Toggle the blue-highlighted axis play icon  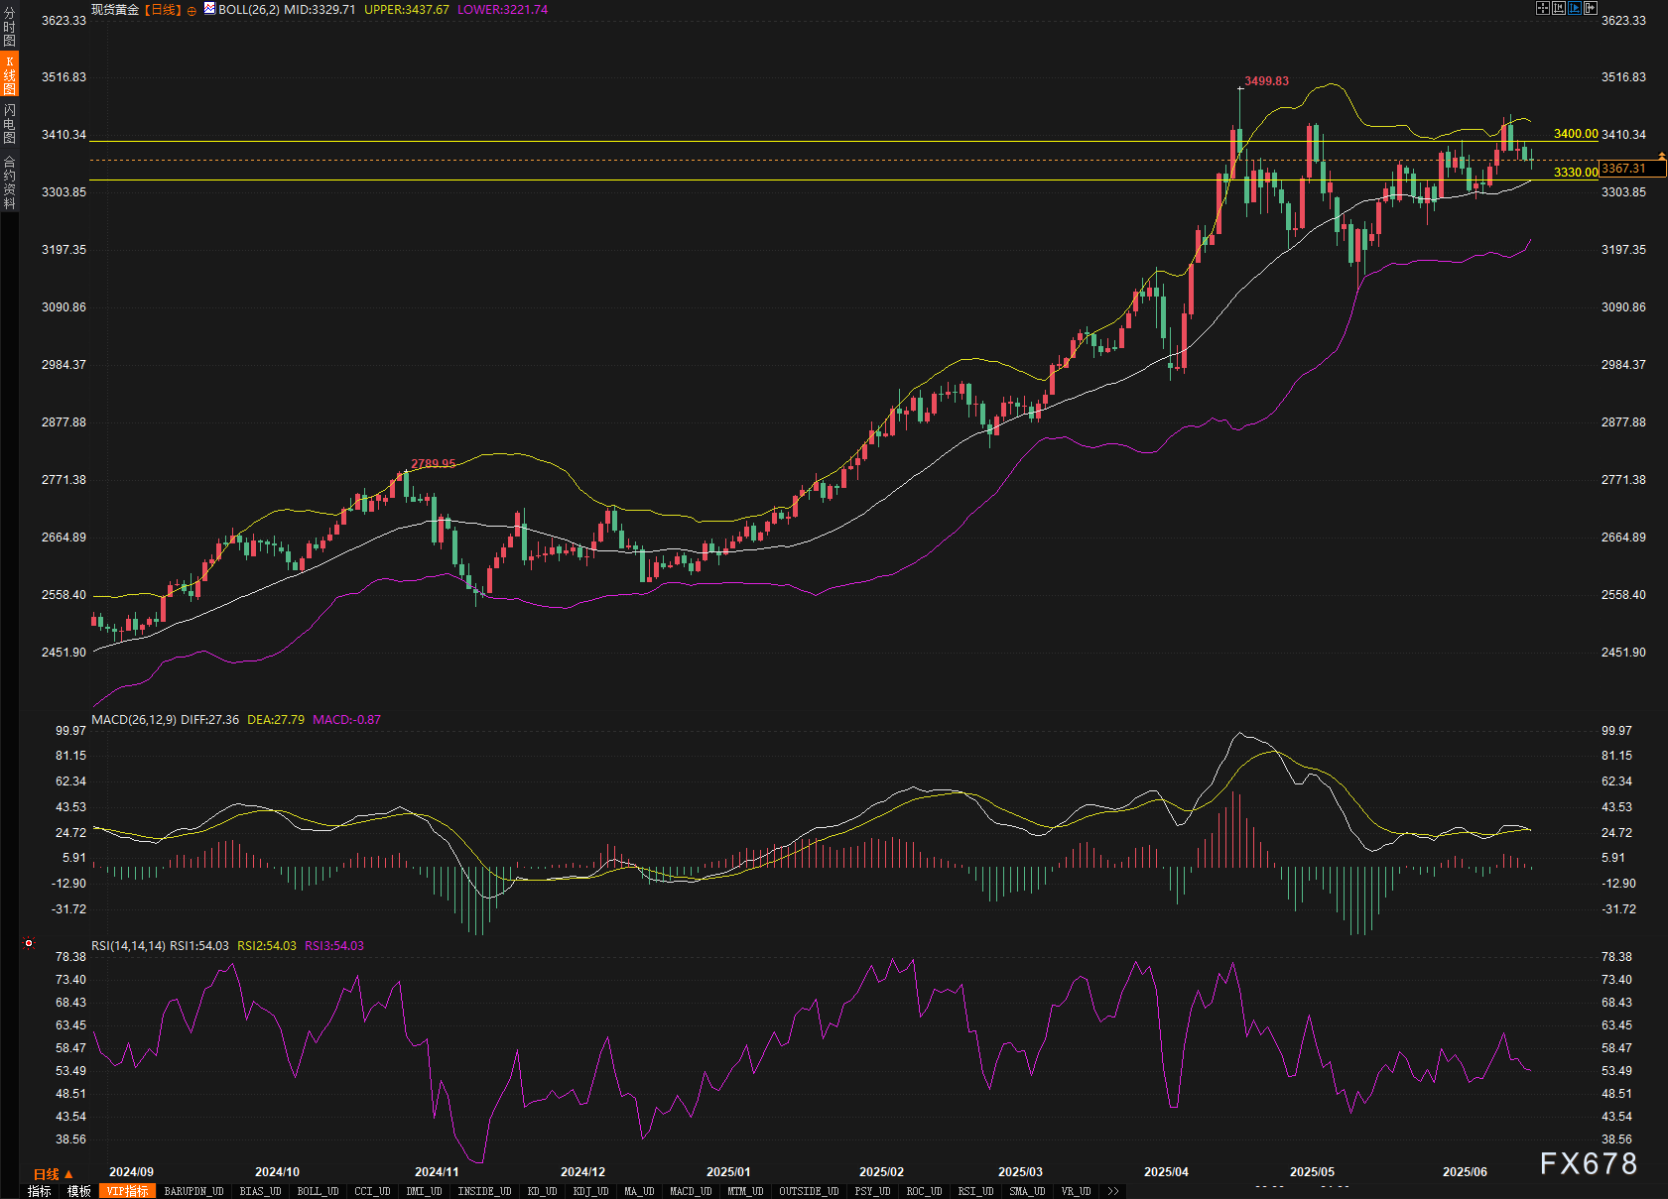1574,8
